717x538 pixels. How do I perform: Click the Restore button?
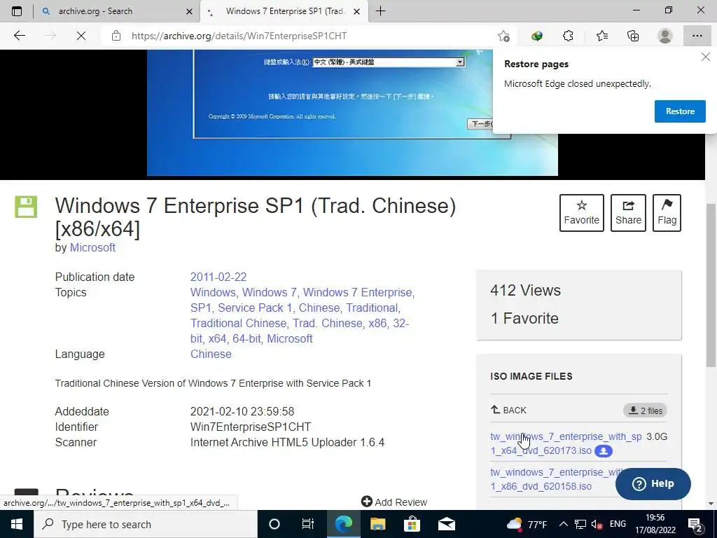(x=680, y=111)
